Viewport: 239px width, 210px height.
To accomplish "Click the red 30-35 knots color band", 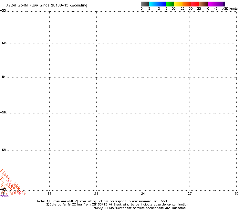I will (x=195, y=4).
